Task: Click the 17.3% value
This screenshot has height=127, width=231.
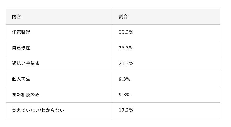Action: 126,111
